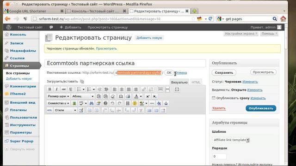Viewport: 296px width, 166px height.
Task: Click the Опубликовать publish button
Action: (x=261, y=108)
